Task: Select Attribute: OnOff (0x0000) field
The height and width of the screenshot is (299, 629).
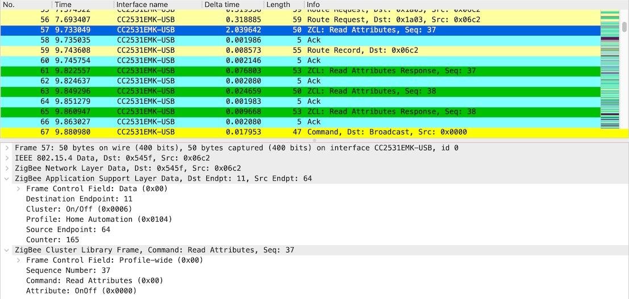Action: (x=81, y=291)
